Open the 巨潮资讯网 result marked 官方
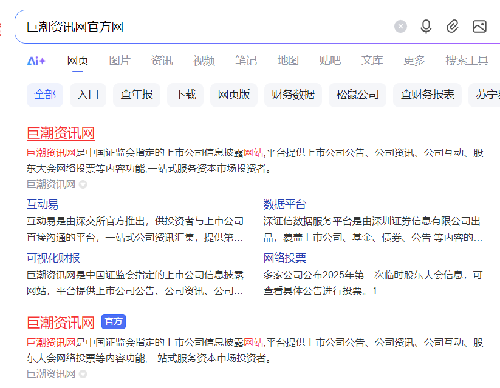500x388 pixels. coord(61,323)
